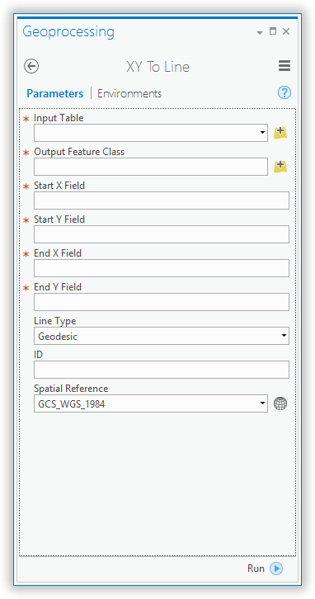The image size is (315, 599).
Task: Maximize the Geoprocessing pane
Action: click(273, 31)
